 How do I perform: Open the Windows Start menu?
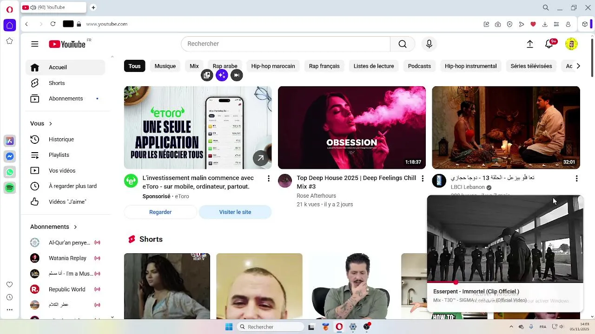click(x=229, y=327)
